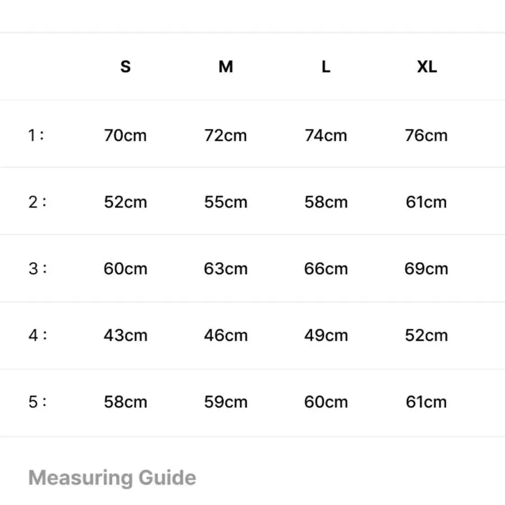Click the 43cm cell for size S

(125, 336)
